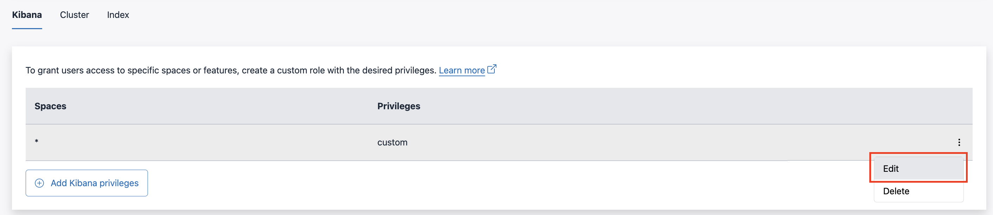Click the plus icon on Add Kibana privileges

tap(39, 183)
